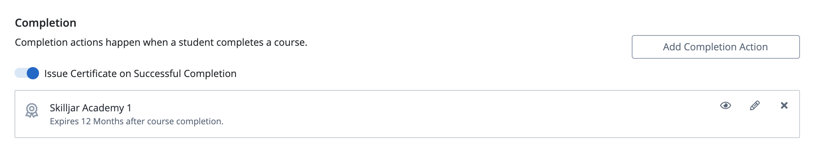
Task: Edit the Skilljar Academy 1 certificate
Action: (x=754, y=106)
